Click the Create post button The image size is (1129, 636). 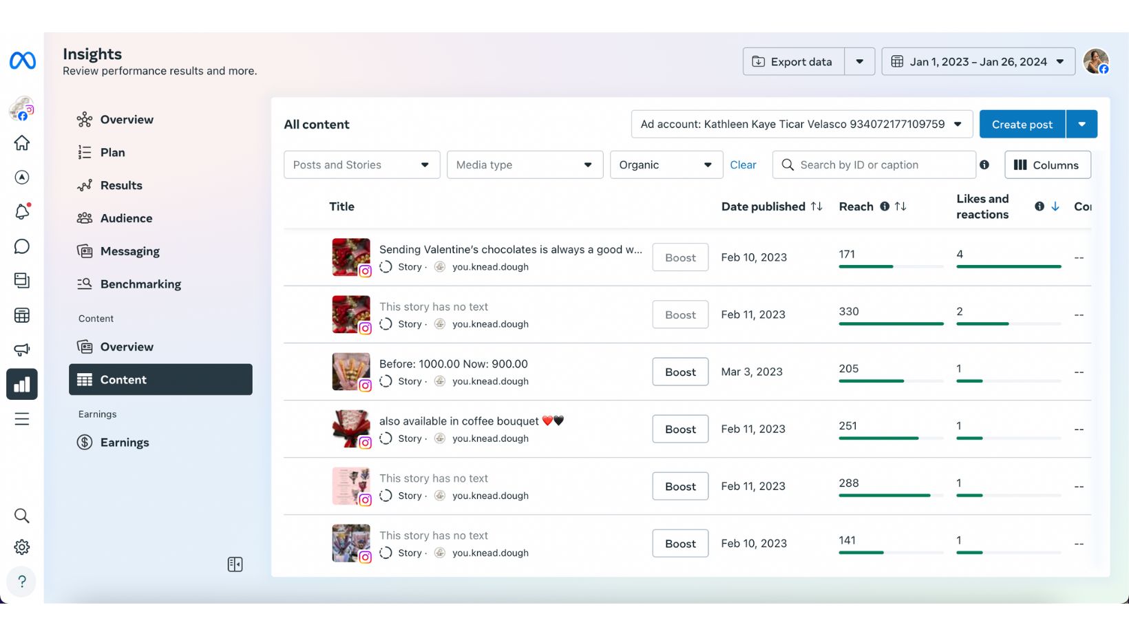[x=1022, y=125]
